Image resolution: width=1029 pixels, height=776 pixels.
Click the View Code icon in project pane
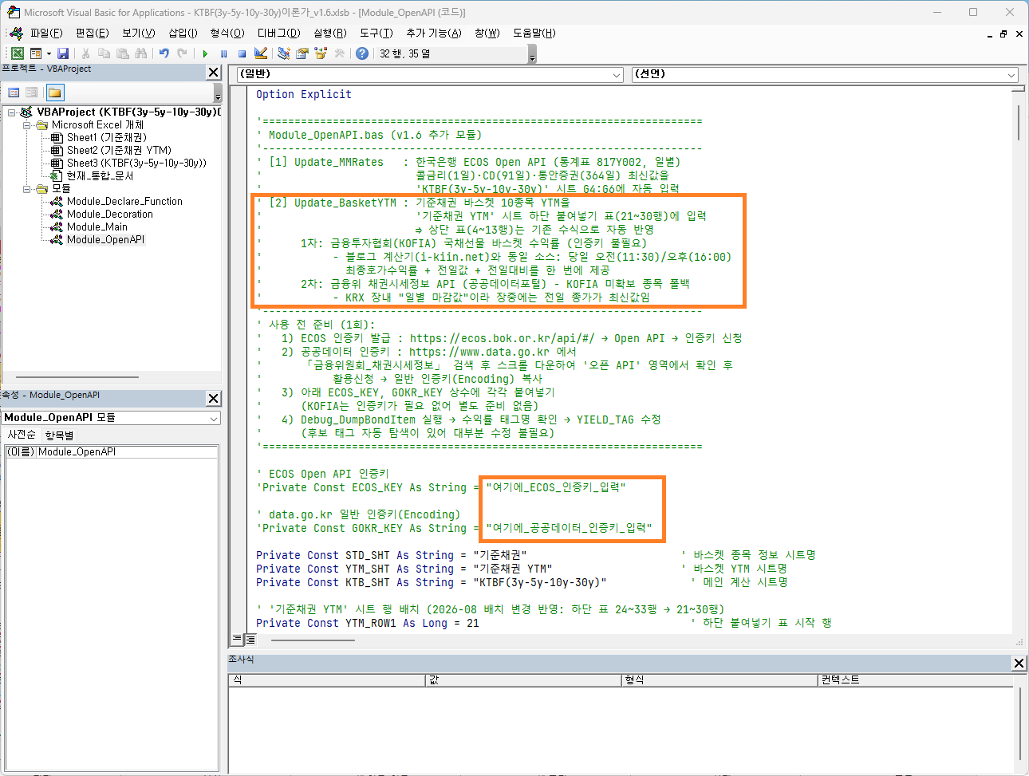point(14,93)
